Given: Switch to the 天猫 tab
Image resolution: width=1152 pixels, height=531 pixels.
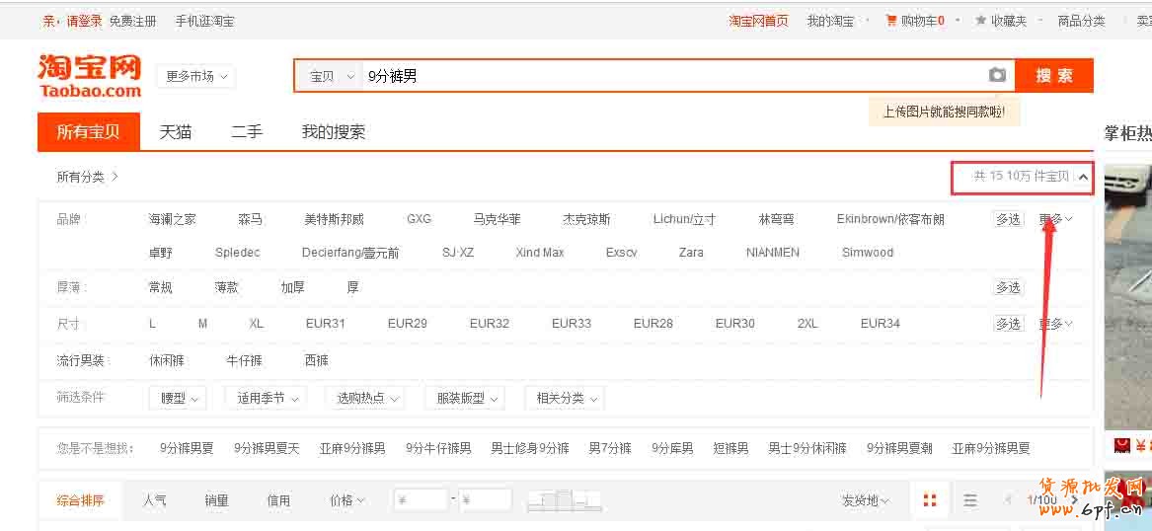Looking at the screenshot, I should pyautogui.click(x=176, y=132).
